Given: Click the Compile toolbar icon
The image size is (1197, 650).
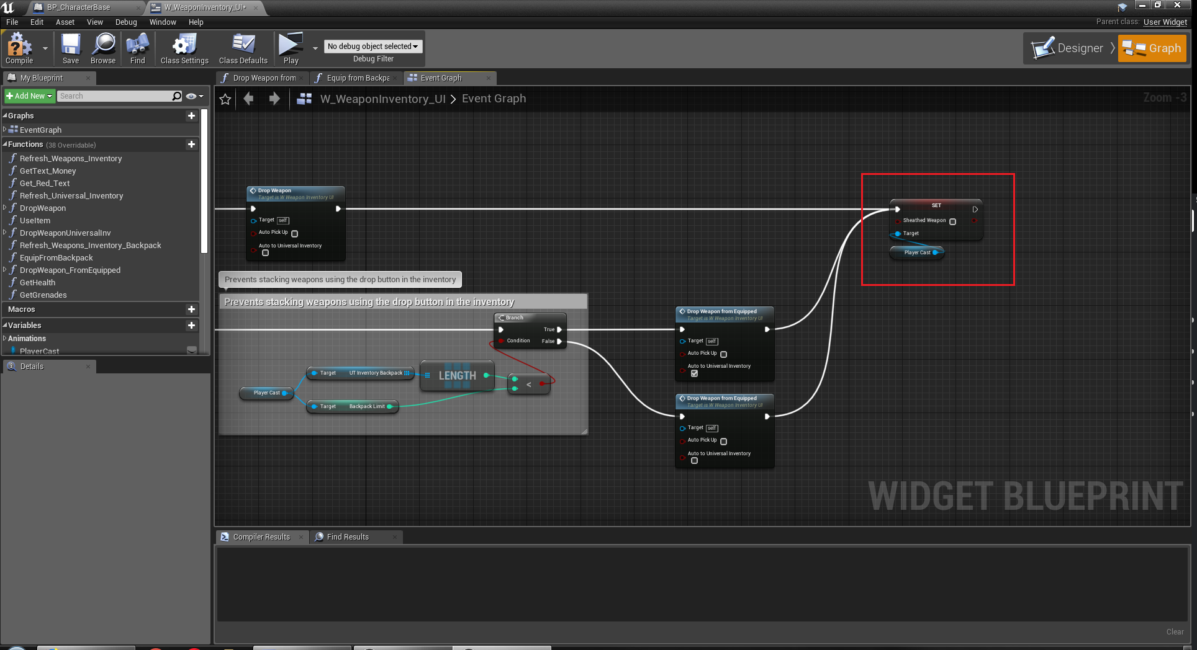Looking at the screenshot, I should pos(19,48).
